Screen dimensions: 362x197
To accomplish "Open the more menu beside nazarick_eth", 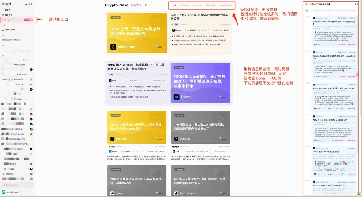I will coord(31,192).
